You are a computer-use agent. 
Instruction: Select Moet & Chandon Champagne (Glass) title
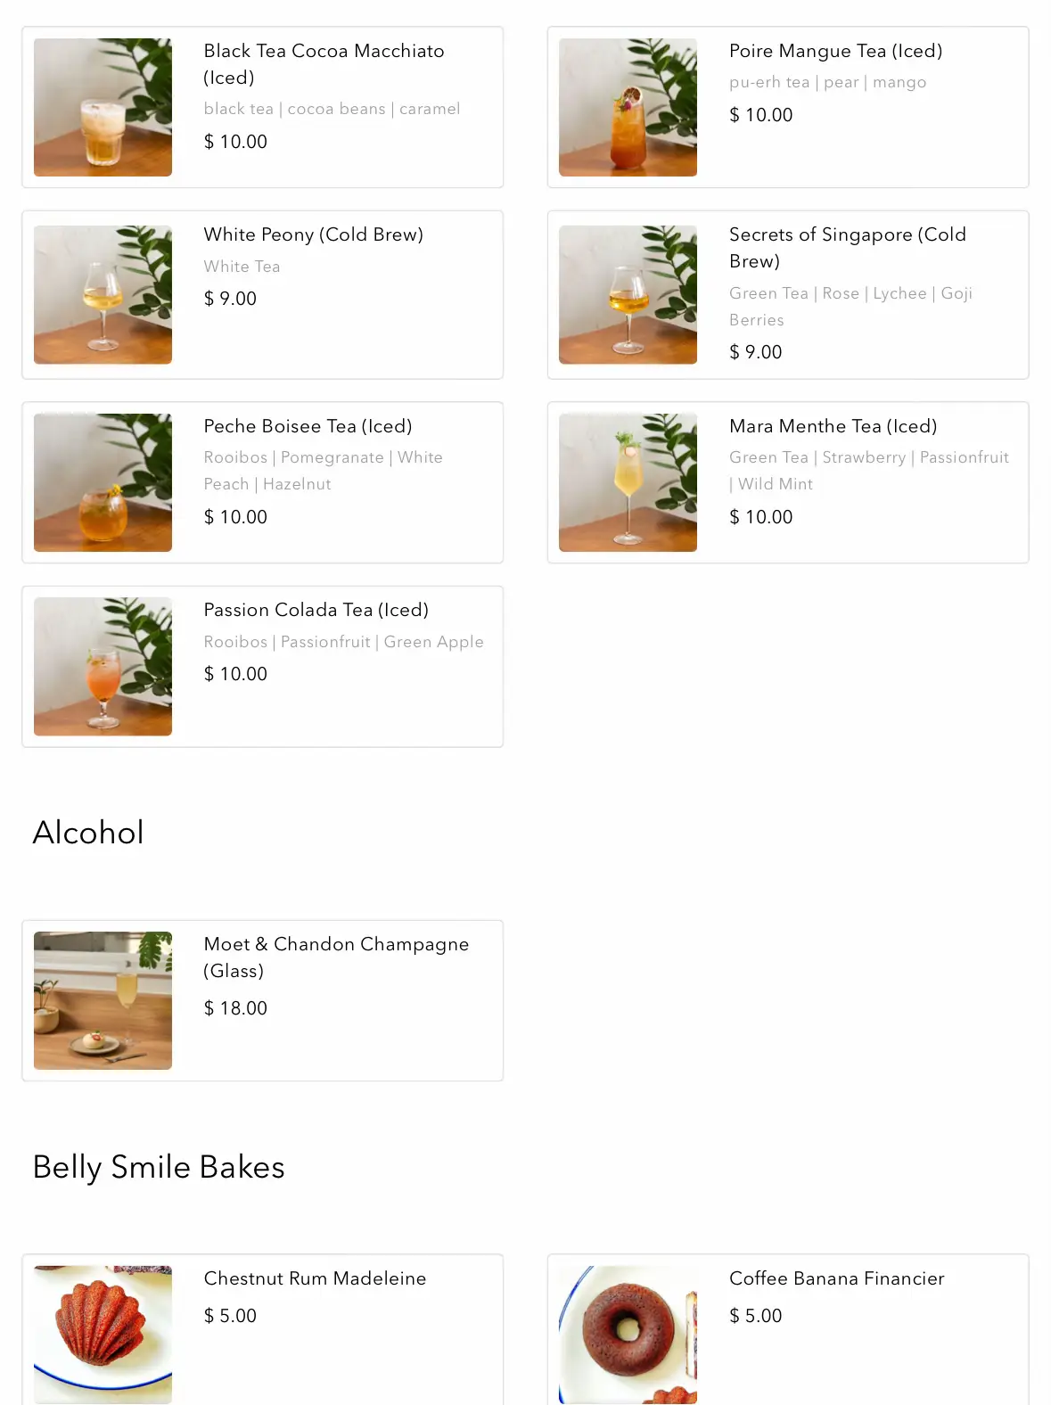pos(336,957)
